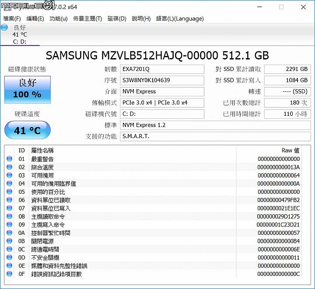
Task: Select the 不安全關機 attribute name
Action: click(45, 258)
